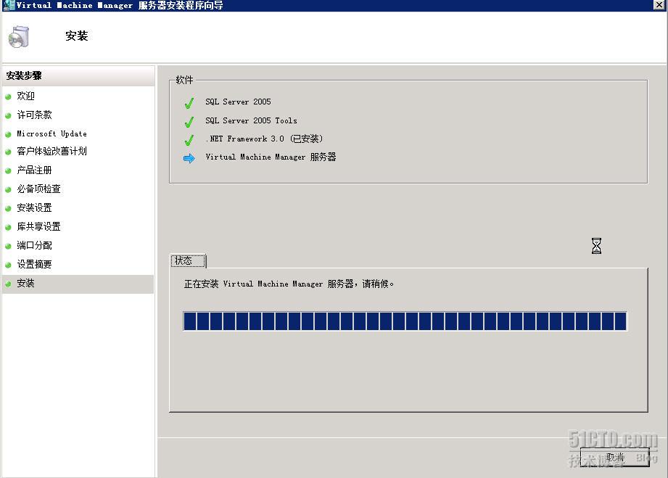668x478 pixels.
Task: Select the 库共享设置 step
Action: pyautogui.click(x=38, y=226)
